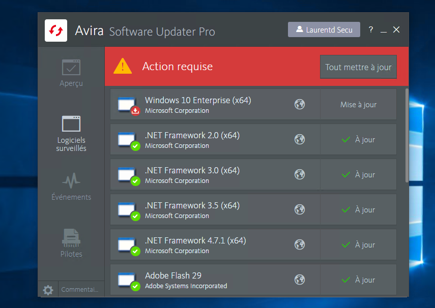Image resolution: width=435 pixels, height=308 pixels.
Task: Select Windows 10 Enterprise (x64) title text
Action: point(198,100)
